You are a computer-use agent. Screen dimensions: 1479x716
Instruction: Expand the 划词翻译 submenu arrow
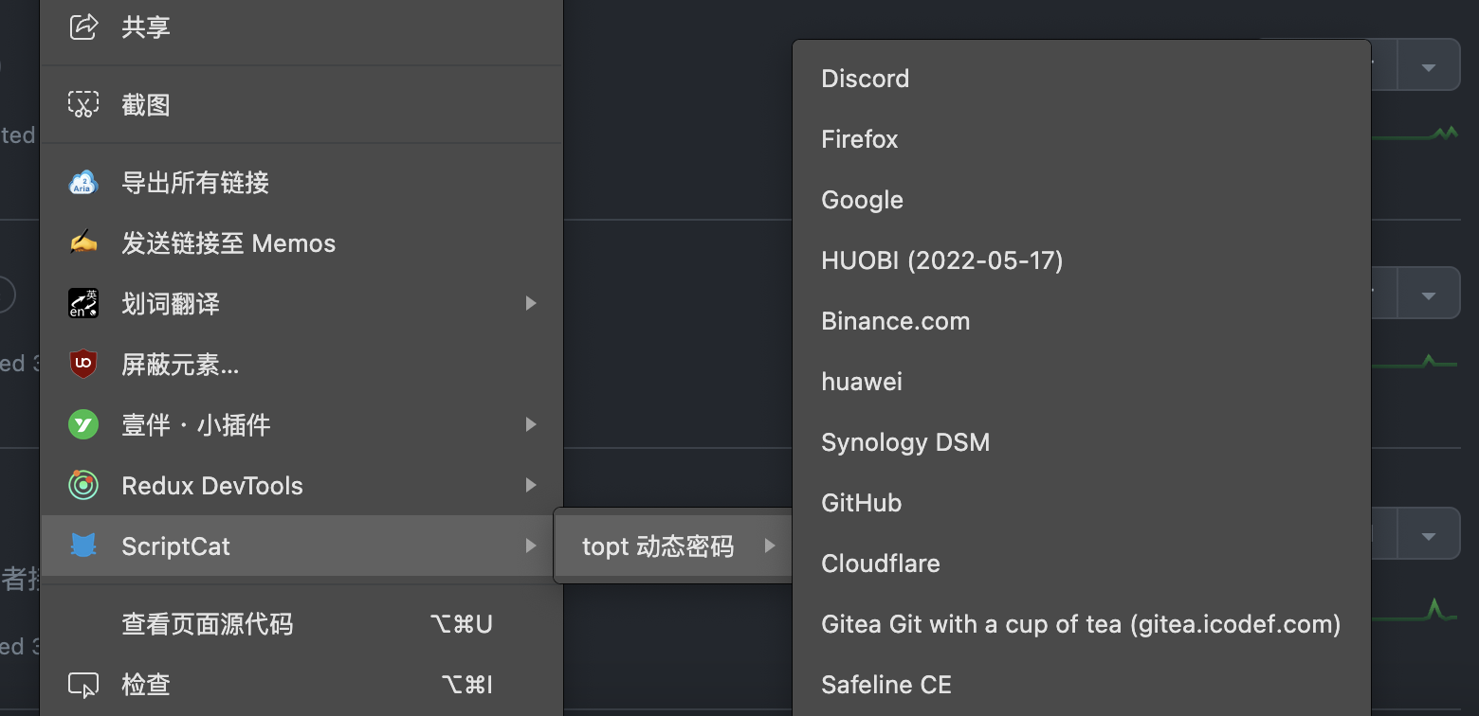click(531, 303)
